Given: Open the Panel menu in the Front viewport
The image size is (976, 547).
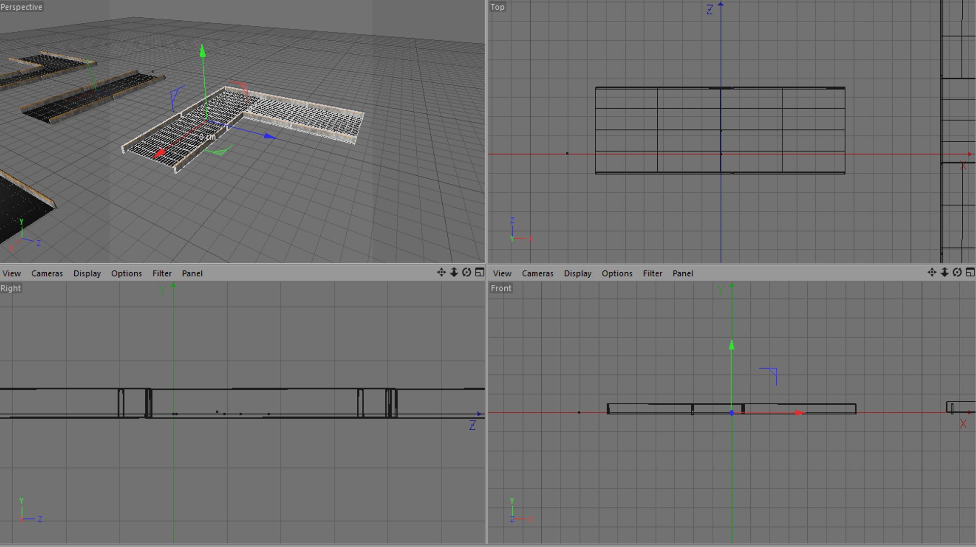Looking at the screenshot, I should pos(683,273).
